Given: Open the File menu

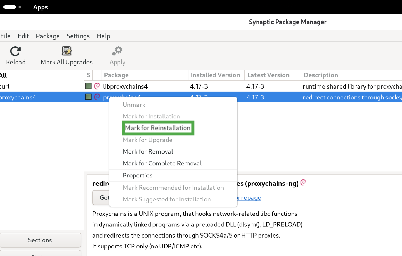Looking at the screenshot, I should click(6, 36).
